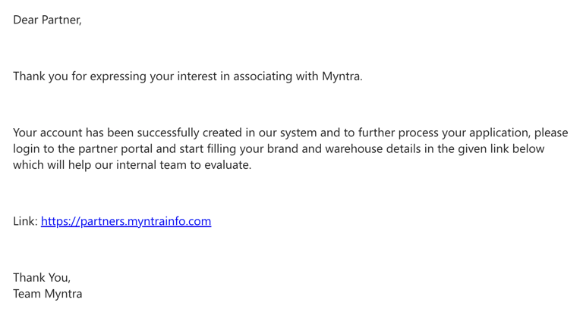
Task: Click the 'Team Myntra' signature text
Action: point(47,294)
